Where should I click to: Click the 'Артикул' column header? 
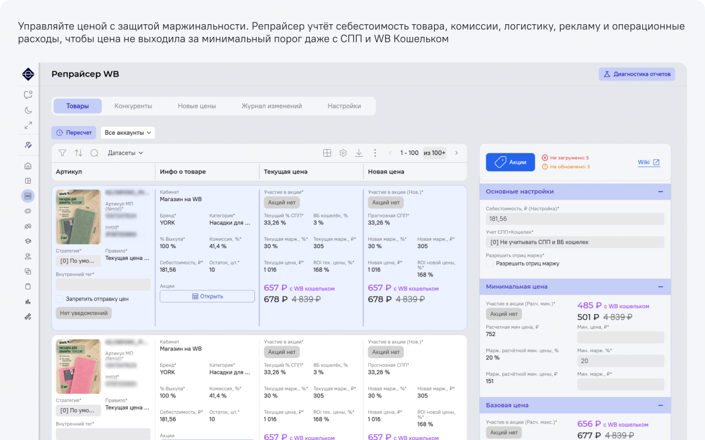pos(69,172)
